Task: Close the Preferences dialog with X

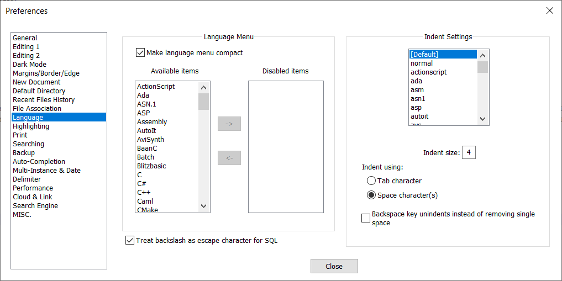Action: [549, 10]
